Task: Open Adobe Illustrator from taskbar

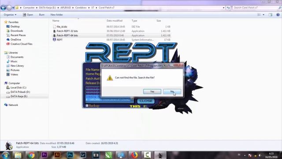Action: pyautogui.click(x=57, y=155)
